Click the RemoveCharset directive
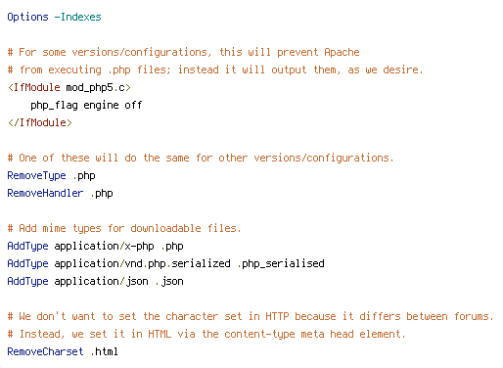This screenshot has height=368, width=503. 45,351
